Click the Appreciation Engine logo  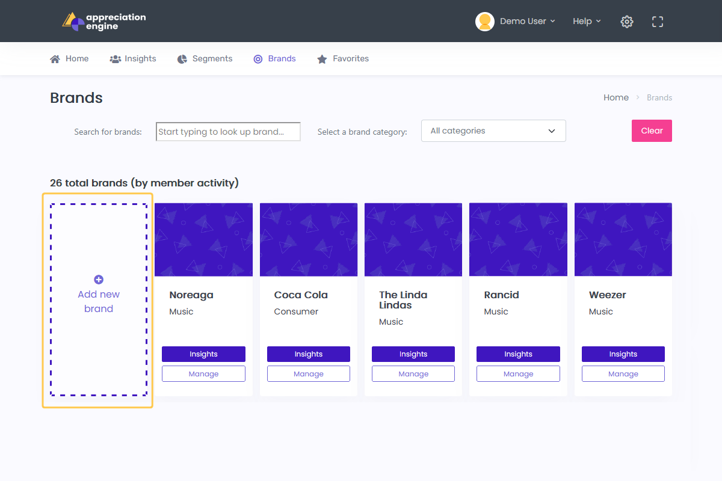(x=103, y=22)
